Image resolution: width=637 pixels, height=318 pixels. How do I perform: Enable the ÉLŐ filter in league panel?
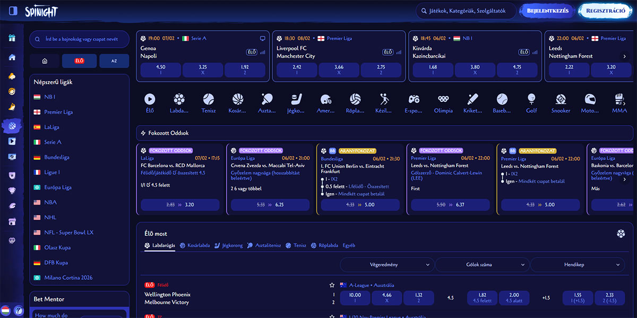click(x=79, y=60)
